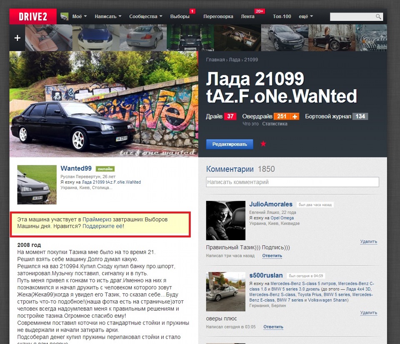The height and width of the screenshot is (344, 400).
Task: Open Бортовой журнал 134
Action: [x=337, y=117]
